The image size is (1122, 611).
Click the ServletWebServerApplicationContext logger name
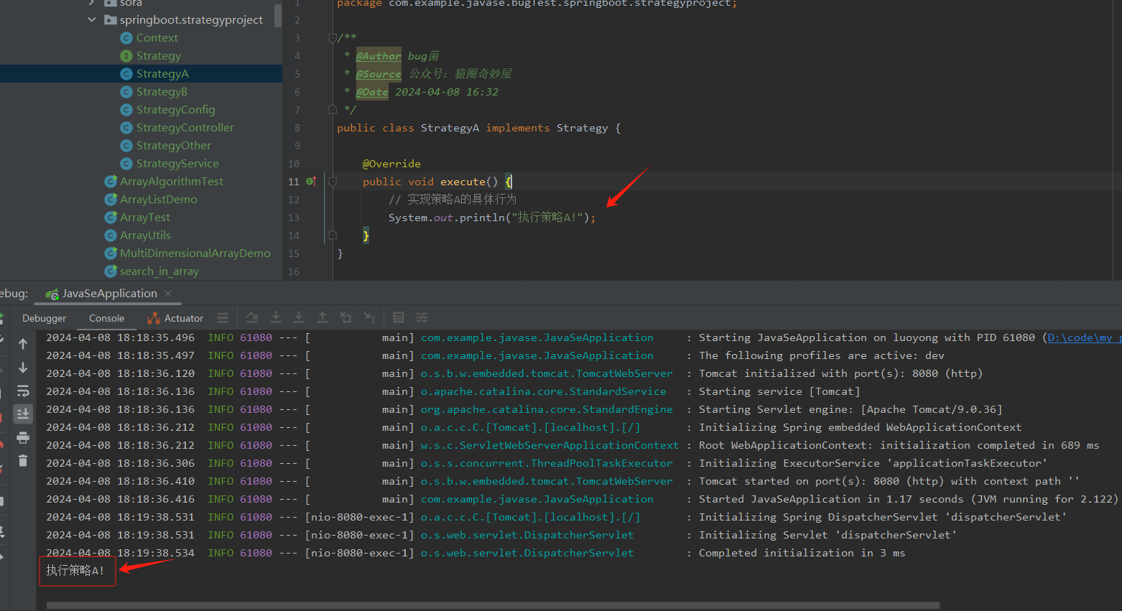point(550,445)
